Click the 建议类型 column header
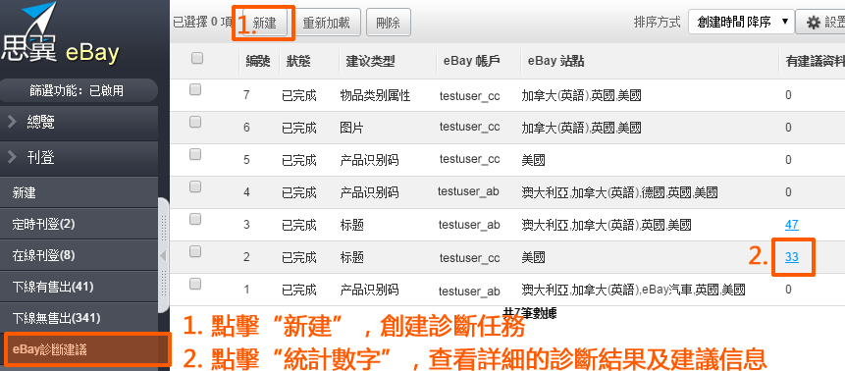Image resolution: width=845 pixels, height=371 pixels. point(371,62)
